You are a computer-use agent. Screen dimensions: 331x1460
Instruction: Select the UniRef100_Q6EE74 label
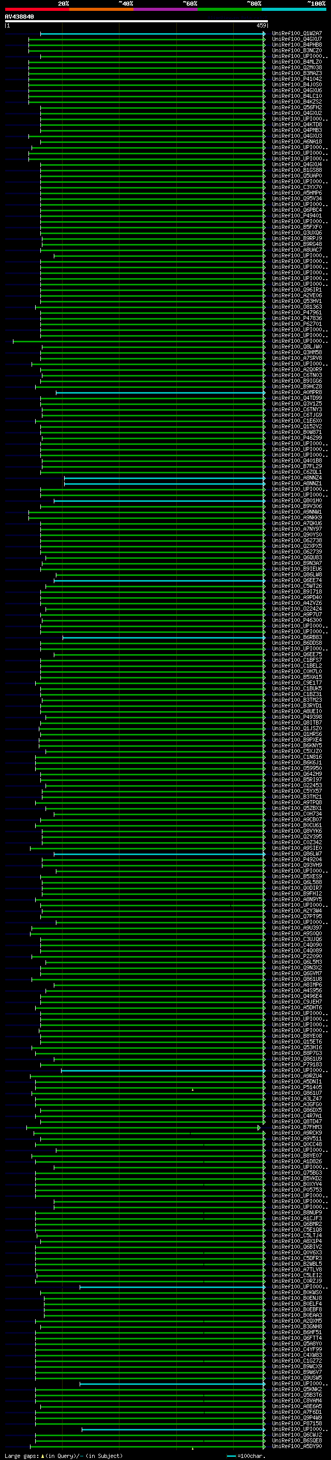[x=296, y=581]
